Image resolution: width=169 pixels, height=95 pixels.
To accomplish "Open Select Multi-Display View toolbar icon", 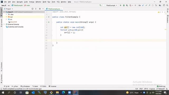I will click(164, 5).
